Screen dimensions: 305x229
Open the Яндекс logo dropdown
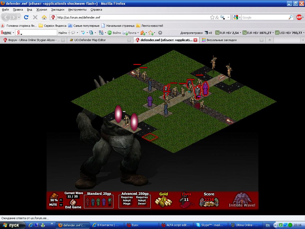[7, 33]
